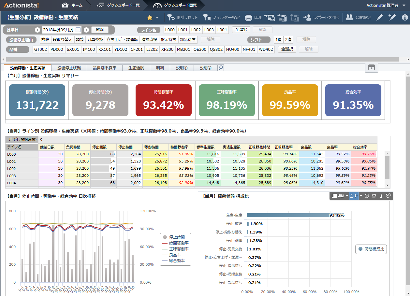Click the zoom plus icon in the chart toolbar
This screenshot has width=410, height=296.
(x=367, y=196)
